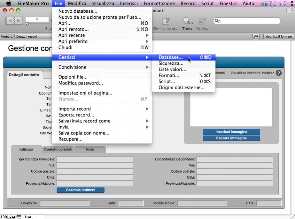
Task: Open the Formato layout dropdown
Action: (x=32, y=37)
